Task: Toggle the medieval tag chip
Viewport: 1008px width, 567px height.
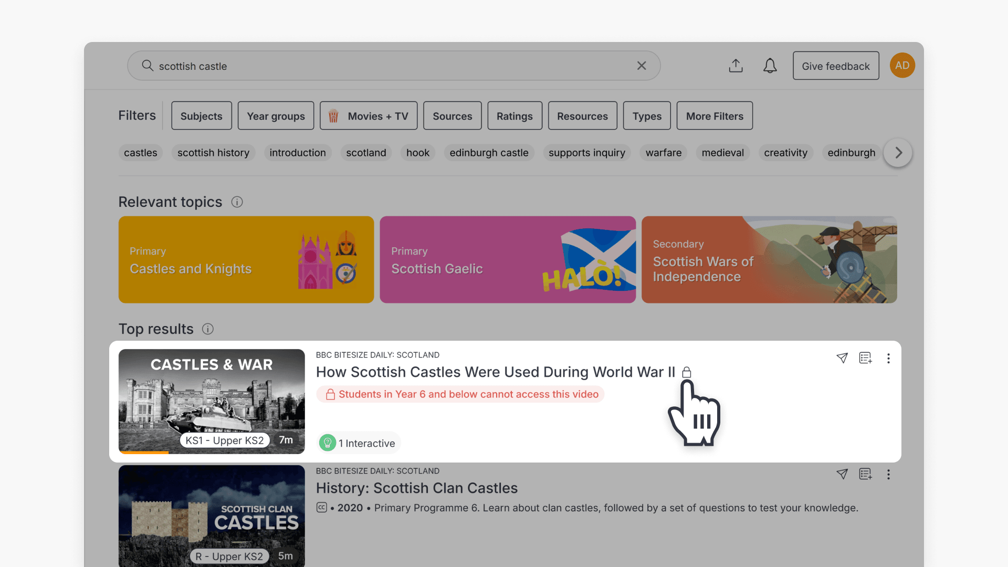Action: click(722, 153)
